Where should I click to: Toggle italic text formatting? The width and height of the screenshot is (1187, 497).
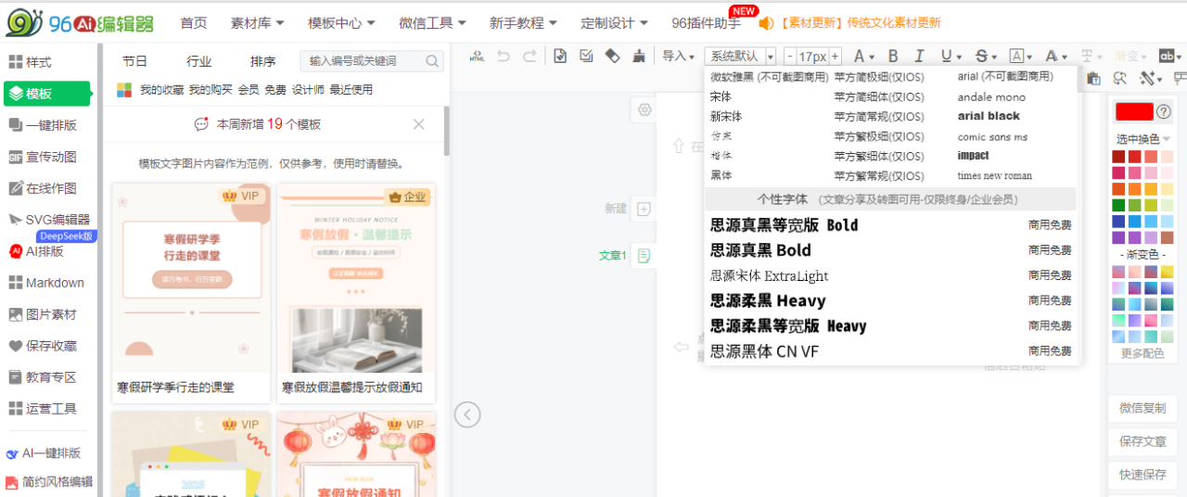919,56
